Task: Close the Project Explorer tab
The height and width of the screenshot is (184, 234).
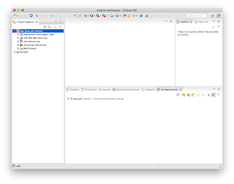Action: (37, 22)
